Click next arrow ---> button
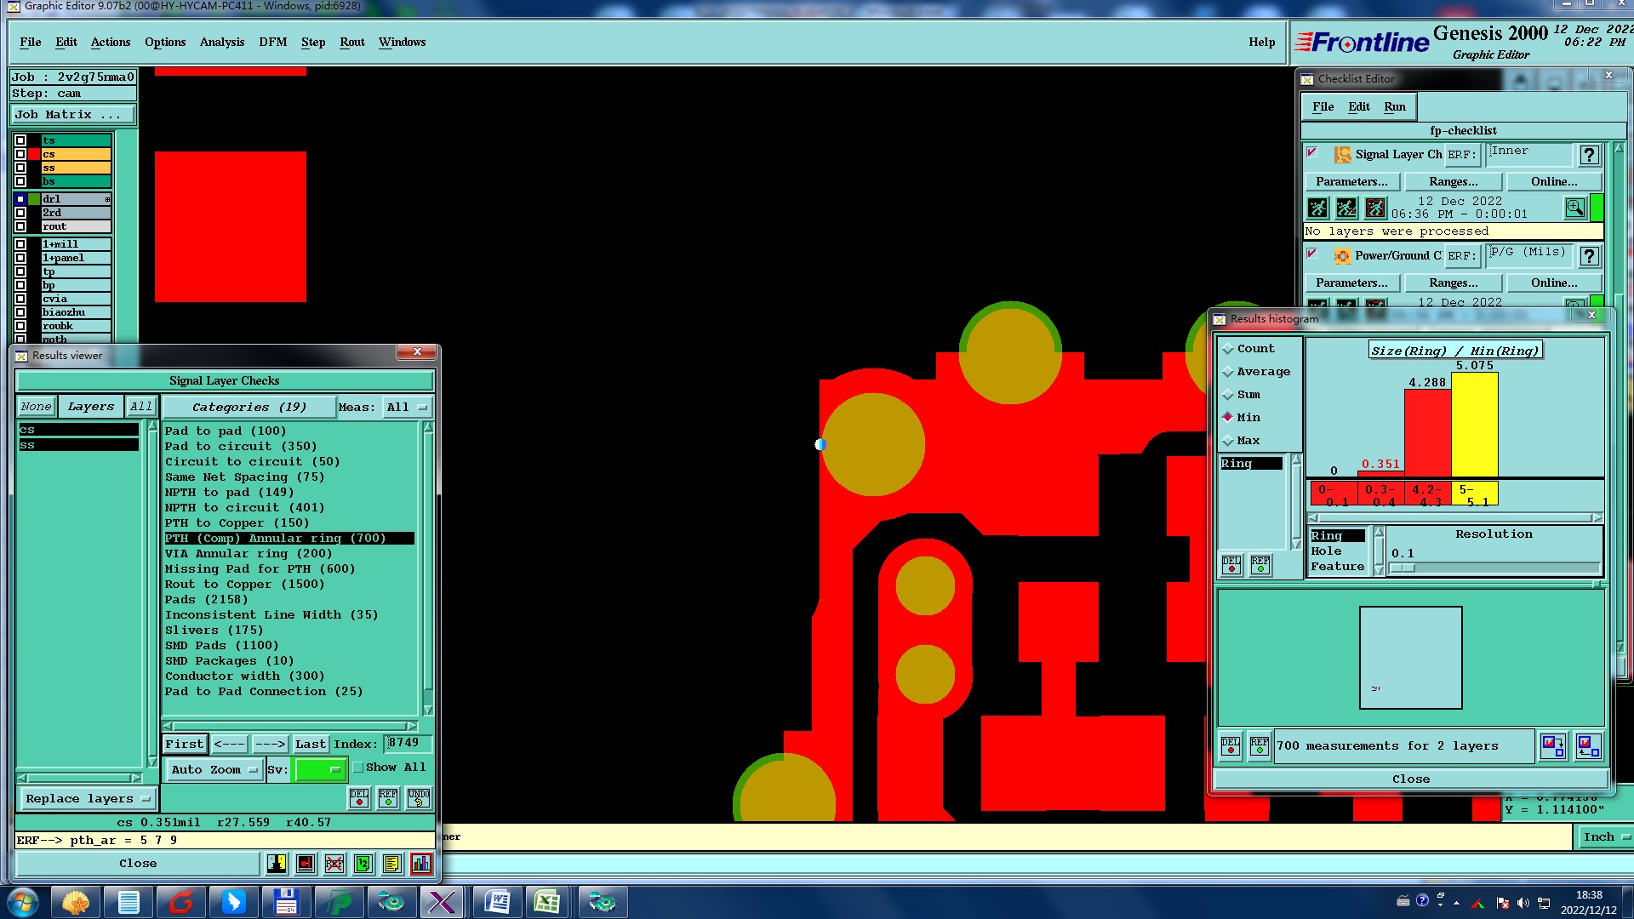Viewport: 1634px width, 919px height. tap(271, 744)
